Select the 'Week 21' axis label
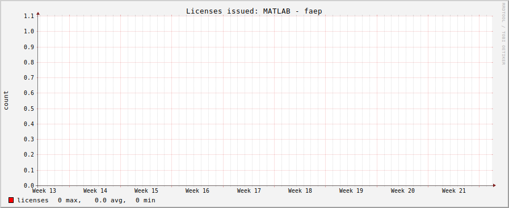 pyautogui.click(x=453, y=190)
